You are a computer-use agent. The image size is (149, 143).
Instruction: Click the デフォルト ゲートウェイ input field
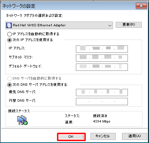102,67
